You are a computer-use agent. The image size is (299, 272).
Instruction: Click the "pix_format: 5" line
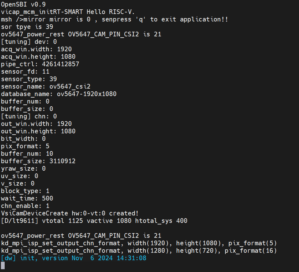25,146
